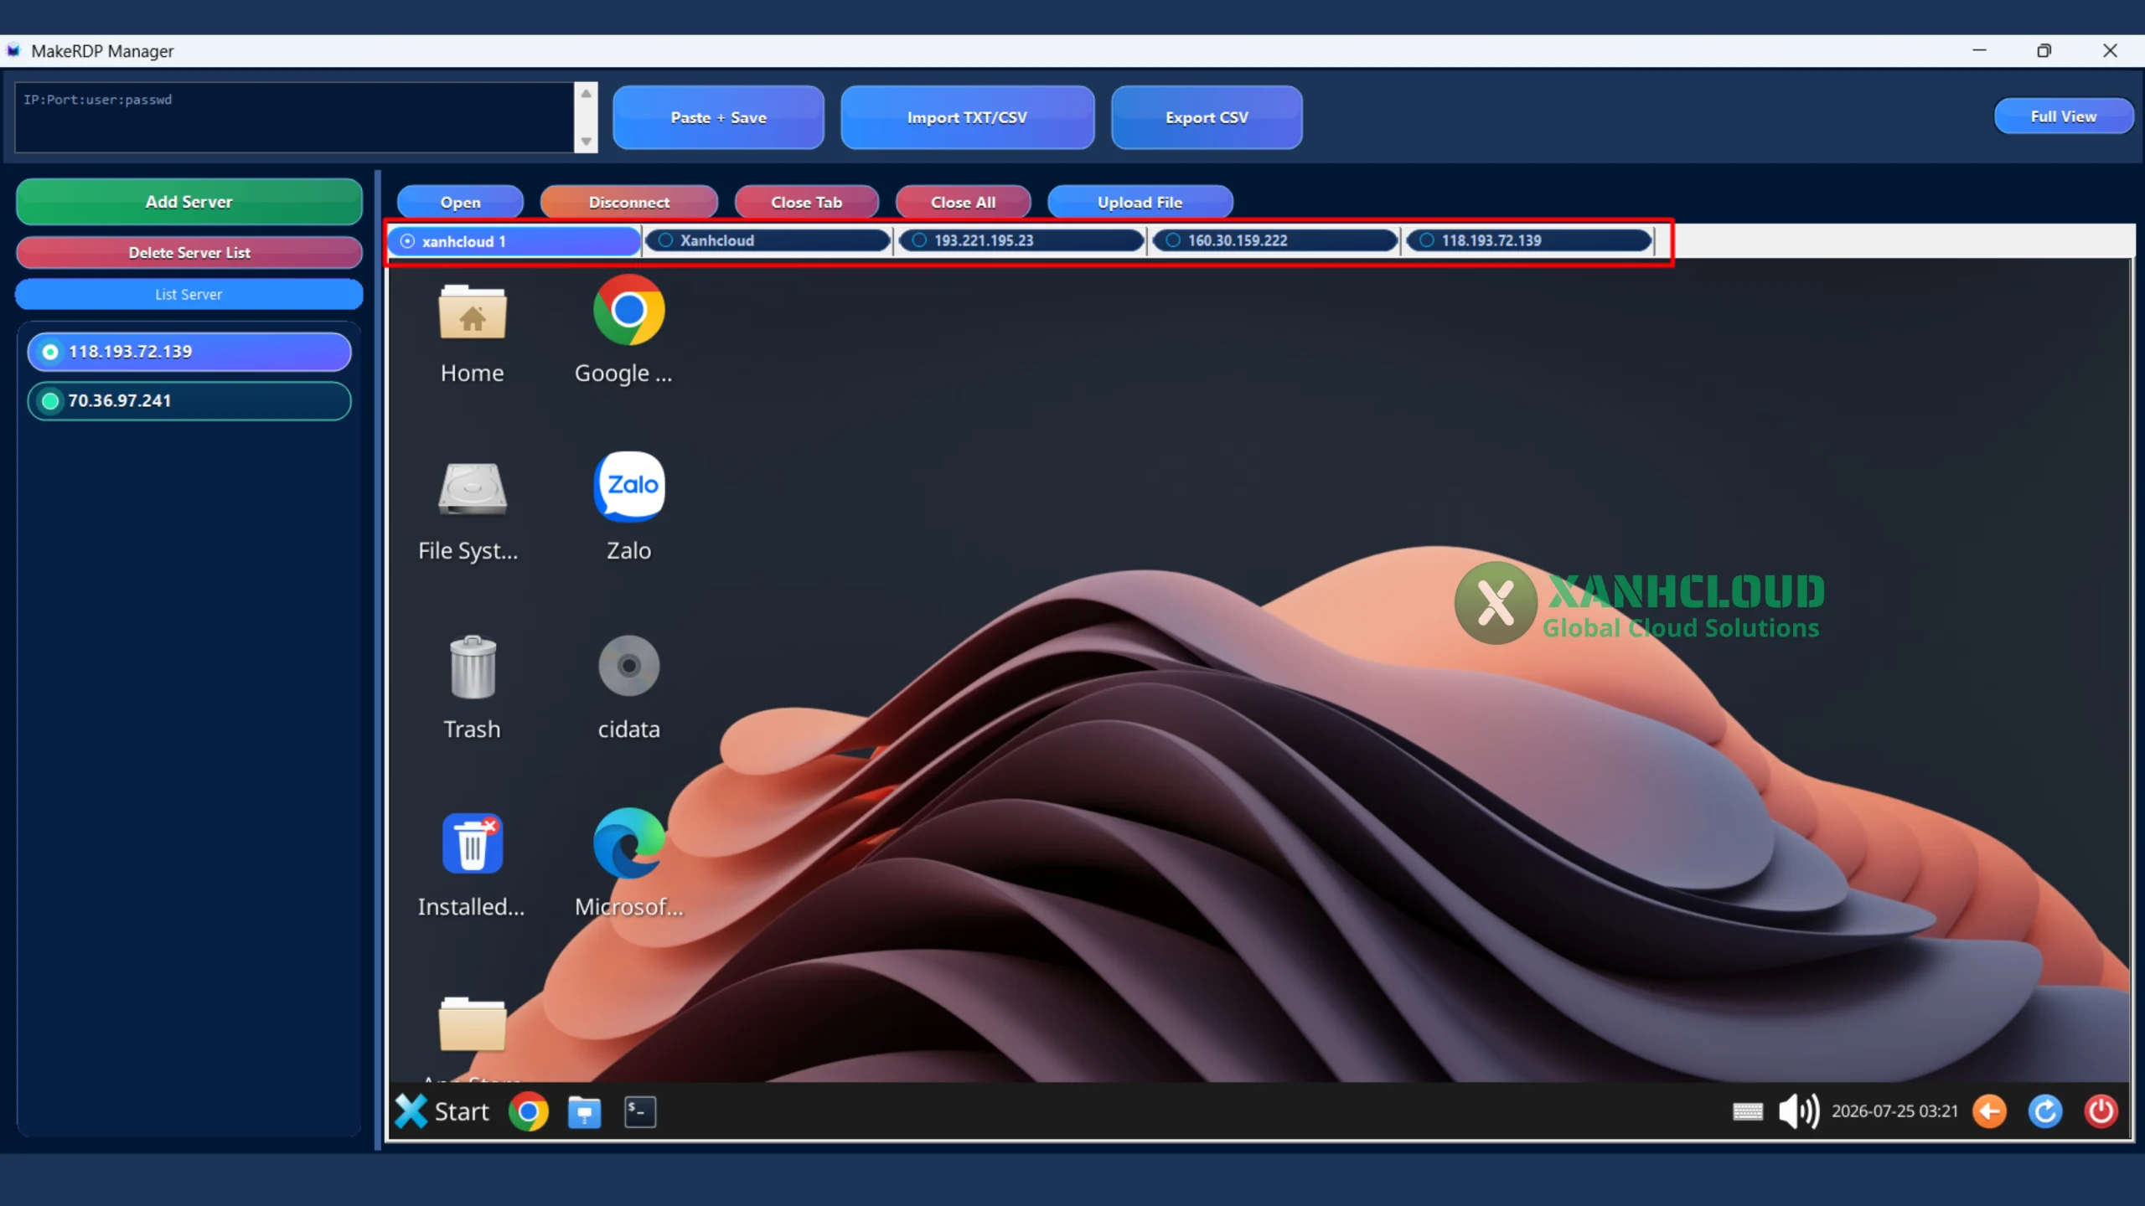Image resolution: width=2145 pixels, height=1206 pixels.
Task: Switch to the 160.30.159.222 tab
Action: (x=1275, y=240)
